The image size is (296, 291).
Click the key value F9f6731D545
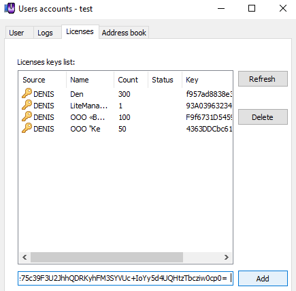click(209, 117)
